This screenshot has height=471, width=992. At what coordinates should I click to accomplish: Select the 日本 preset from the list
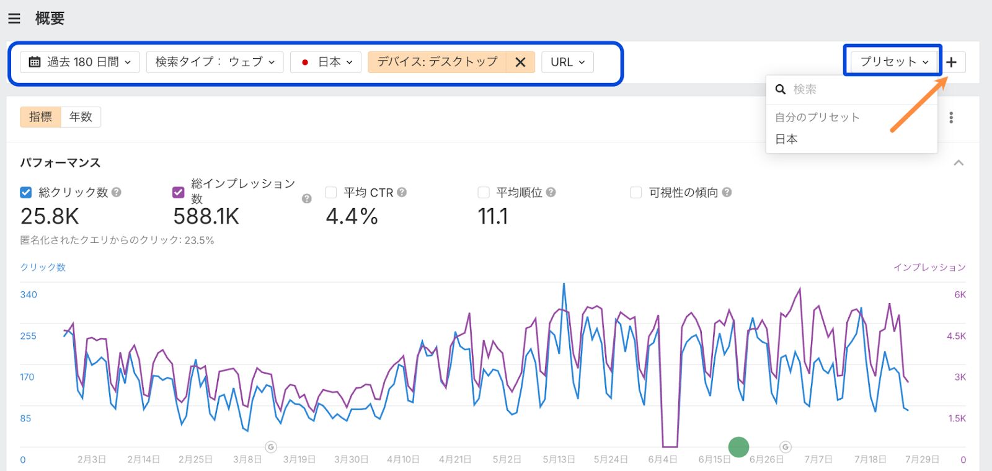[786, 139]
